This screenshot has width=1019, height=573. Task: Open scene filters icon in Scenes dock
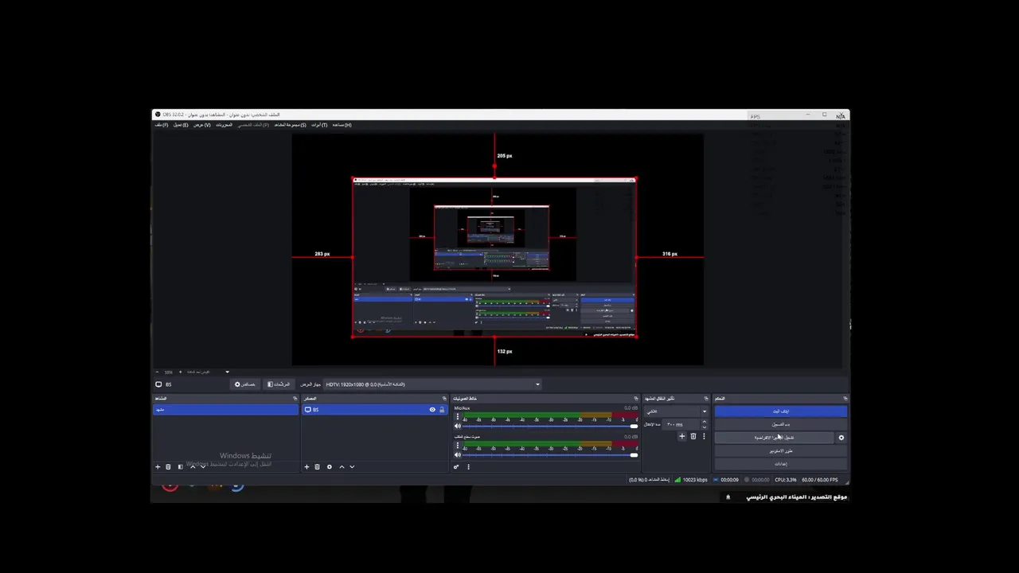(x=180, y=467)
